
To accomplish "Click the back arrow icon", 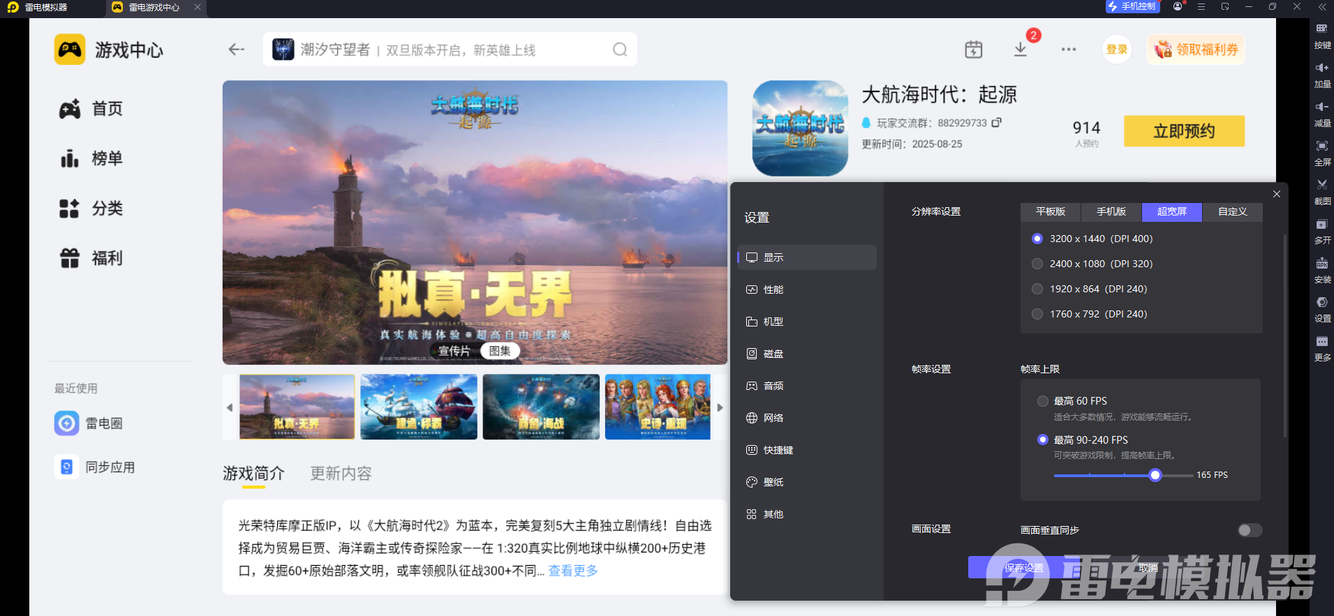I will tap(237, 50).
